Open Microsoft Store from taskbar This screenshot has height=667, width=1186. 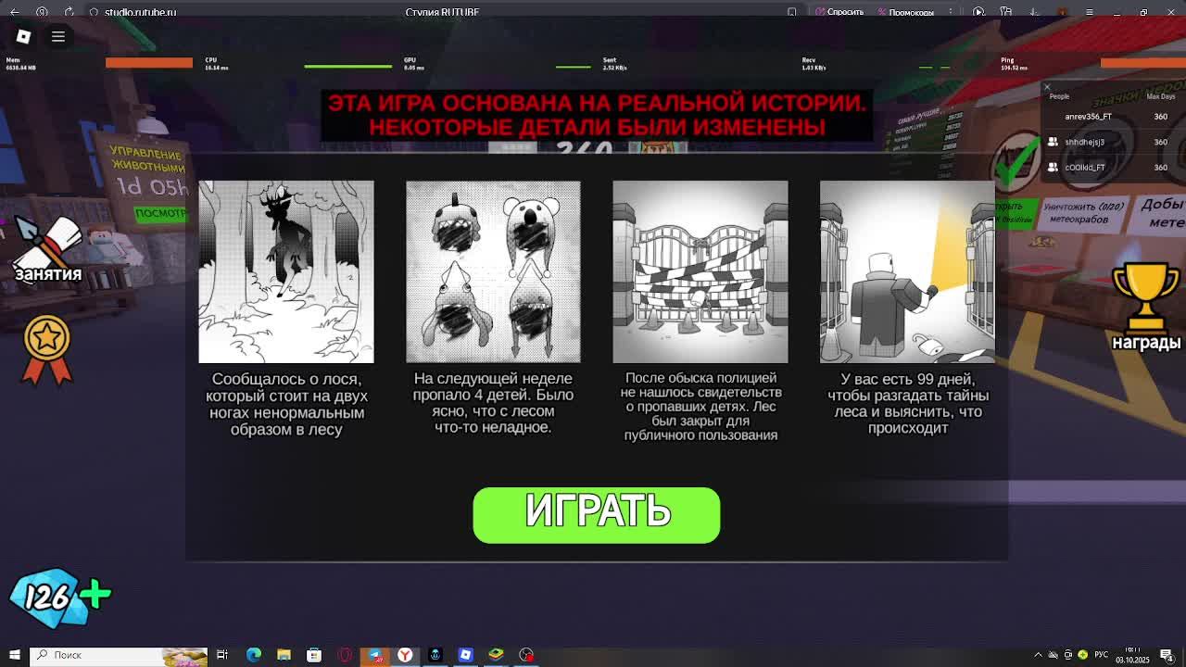pos(314,655)
